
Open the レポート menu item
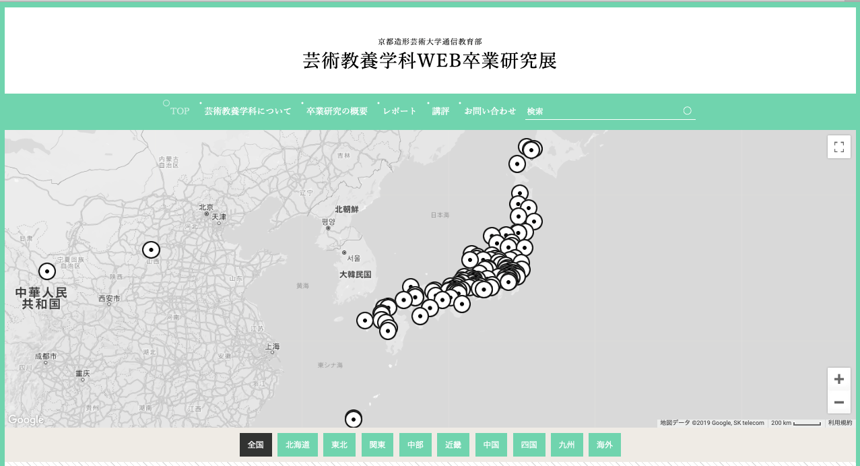click(400, 111)
